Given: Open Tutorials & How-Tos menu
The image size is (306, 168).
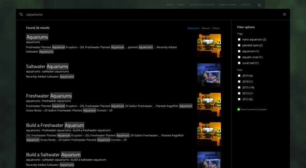Looking at the screenshot, I should 202,5.
